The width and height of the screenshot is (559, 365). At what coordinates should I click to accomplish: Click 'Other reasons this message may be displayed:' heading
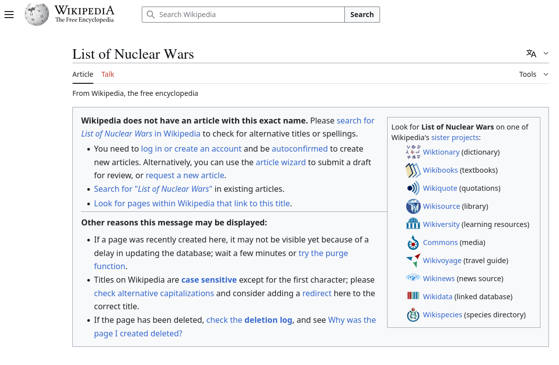[x=174, y=222]
